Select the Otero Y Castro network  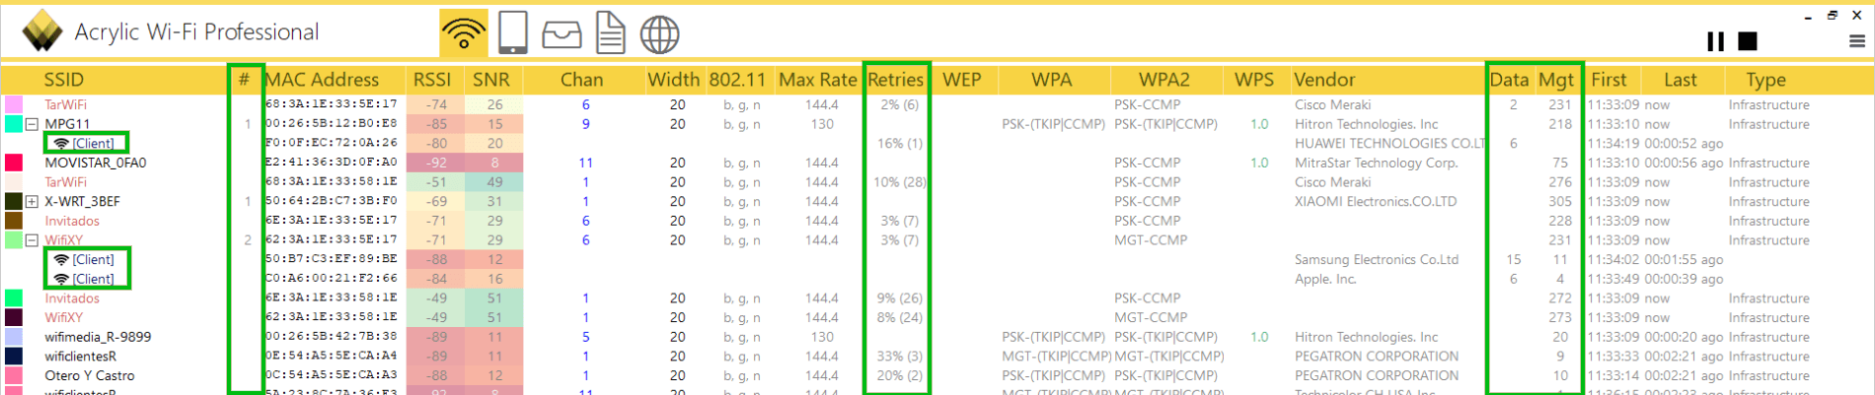937,376
